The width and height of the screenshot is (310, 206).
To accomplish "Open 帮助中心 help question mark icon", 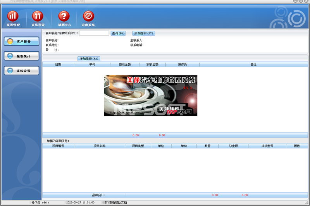I will click(64, 19).
